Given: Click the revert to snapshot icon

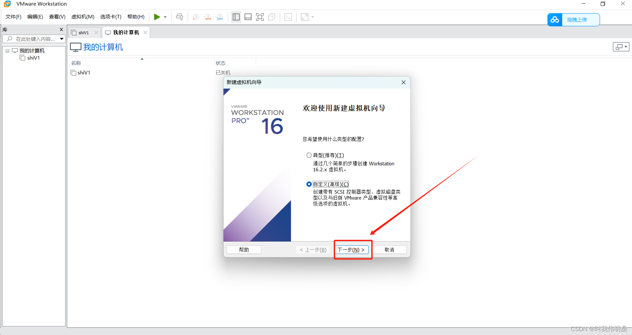Looking at the screenshot, I should [208, 17].
